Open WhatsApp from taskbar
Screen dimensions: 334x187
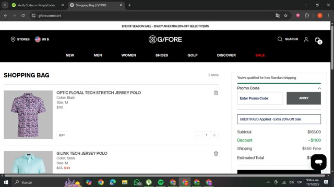tap(137, 182)
